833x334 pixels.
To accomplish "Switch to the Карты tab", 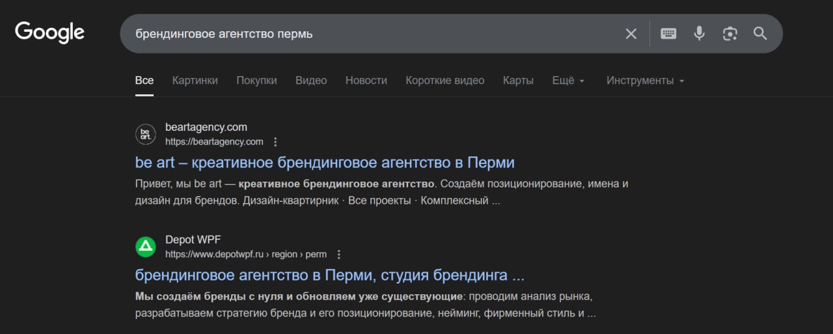I will click(x=518, y=80).
